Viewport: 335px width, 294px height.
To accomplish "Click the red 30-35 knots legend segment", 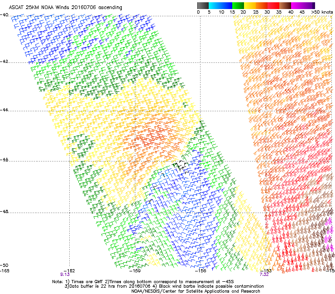I will (273, 5).
